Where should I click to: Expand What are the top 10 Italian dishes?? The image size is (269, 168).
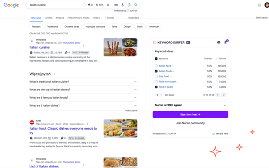pos(83,90)
